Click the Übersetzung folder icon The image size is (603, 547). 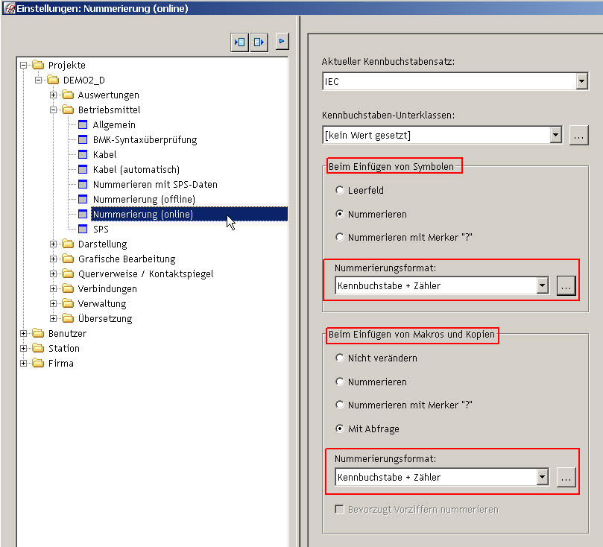click(x=68, y=318)
